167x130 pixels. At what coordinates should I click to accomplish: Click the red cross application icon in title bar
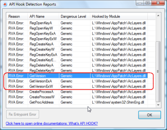point(5,4)
